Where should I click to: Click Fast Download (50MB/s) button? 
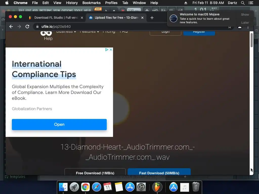[159, 172]
